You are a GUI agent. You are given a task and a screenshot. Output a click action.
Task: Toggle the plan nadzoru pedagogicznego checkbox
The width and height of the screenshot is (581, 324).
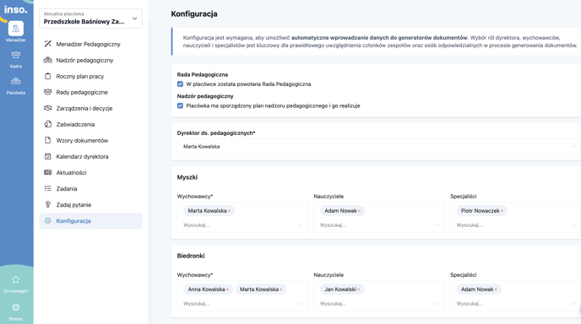click(180, 105)
